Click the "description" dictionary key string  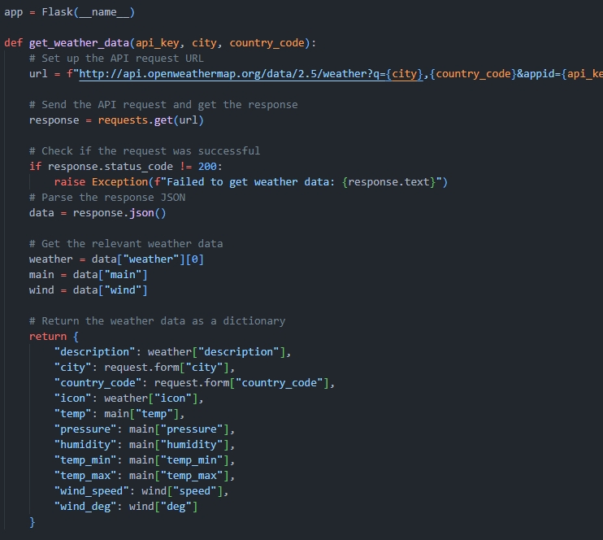(x=94, y=352)
